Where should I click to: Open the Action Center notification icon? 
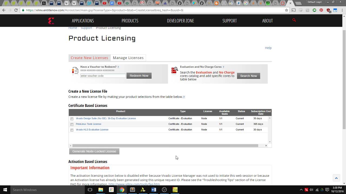[x=327, y=190]
